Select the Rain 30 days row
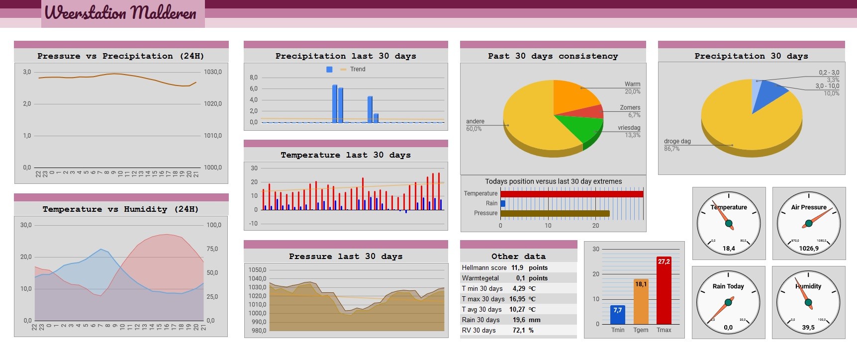The width and height of the screenshot is (857, 346). pyautogui.click(x=519, y=320)
